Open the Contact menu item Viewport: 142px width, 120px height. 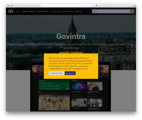[x=78, y=11]
